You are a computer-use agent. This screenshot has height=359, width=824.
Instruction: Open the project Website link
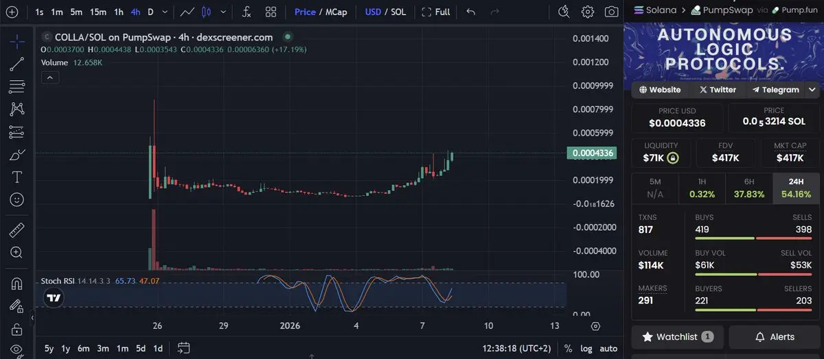660,90
